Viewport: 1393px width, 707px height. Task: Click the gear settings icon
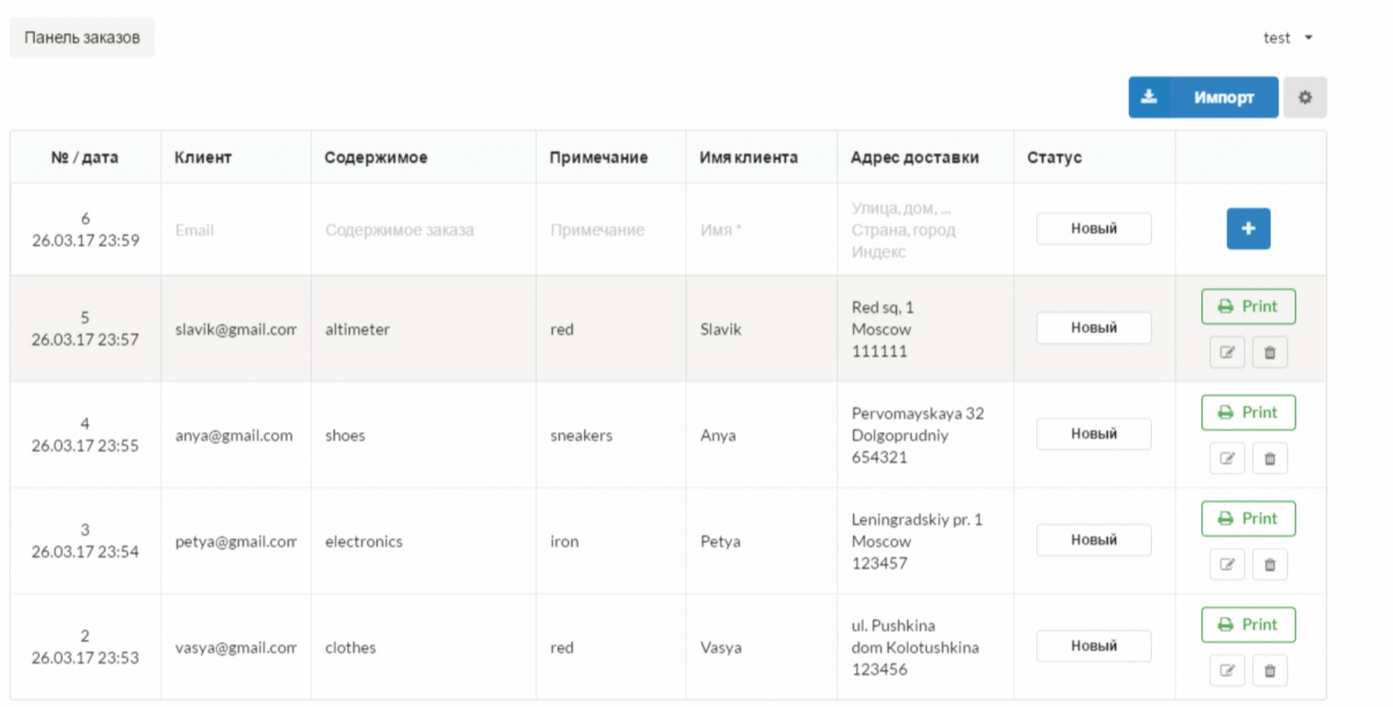click(1304, 98)
